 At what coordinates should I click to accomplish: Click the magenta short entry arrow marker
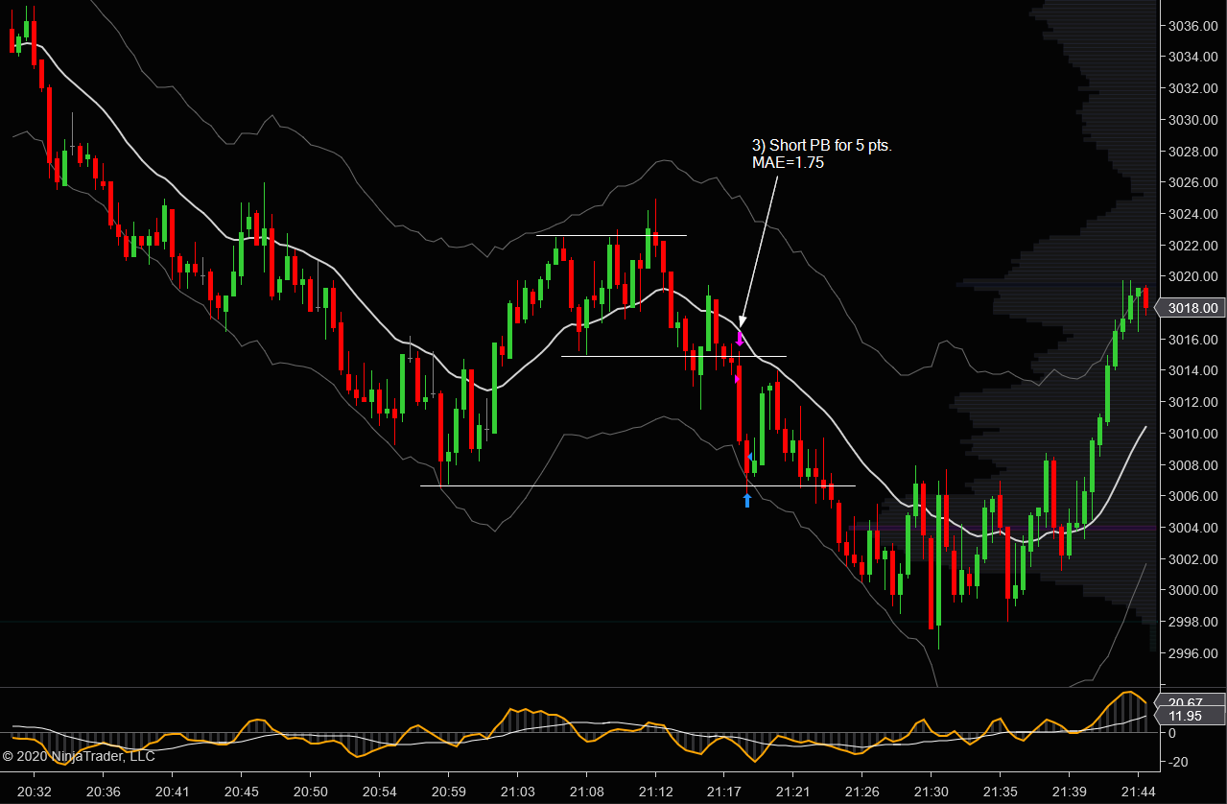click(x=740, y=337)
